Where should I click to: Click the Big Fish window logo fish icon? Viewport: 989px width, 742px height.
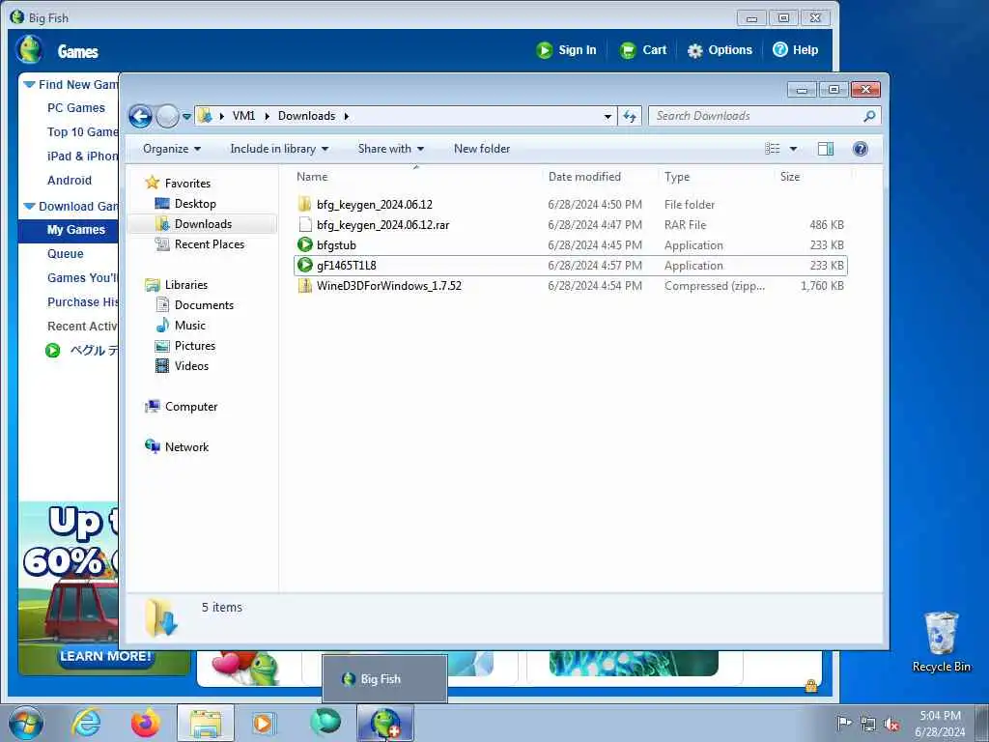(x=30, y=49)
